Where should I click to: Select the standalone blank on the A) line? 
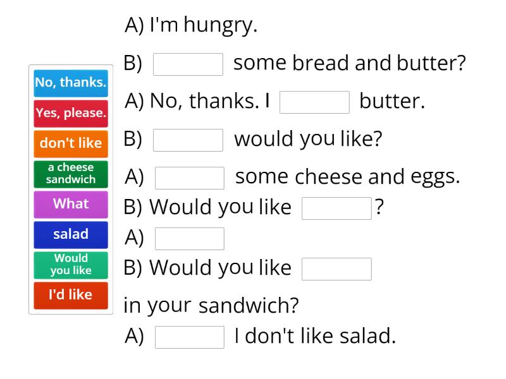[190, 239]
